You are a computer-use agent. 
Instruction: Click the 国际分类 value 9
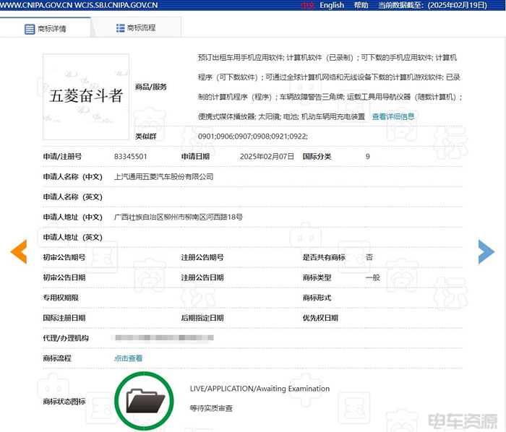(x=367, y=157)
